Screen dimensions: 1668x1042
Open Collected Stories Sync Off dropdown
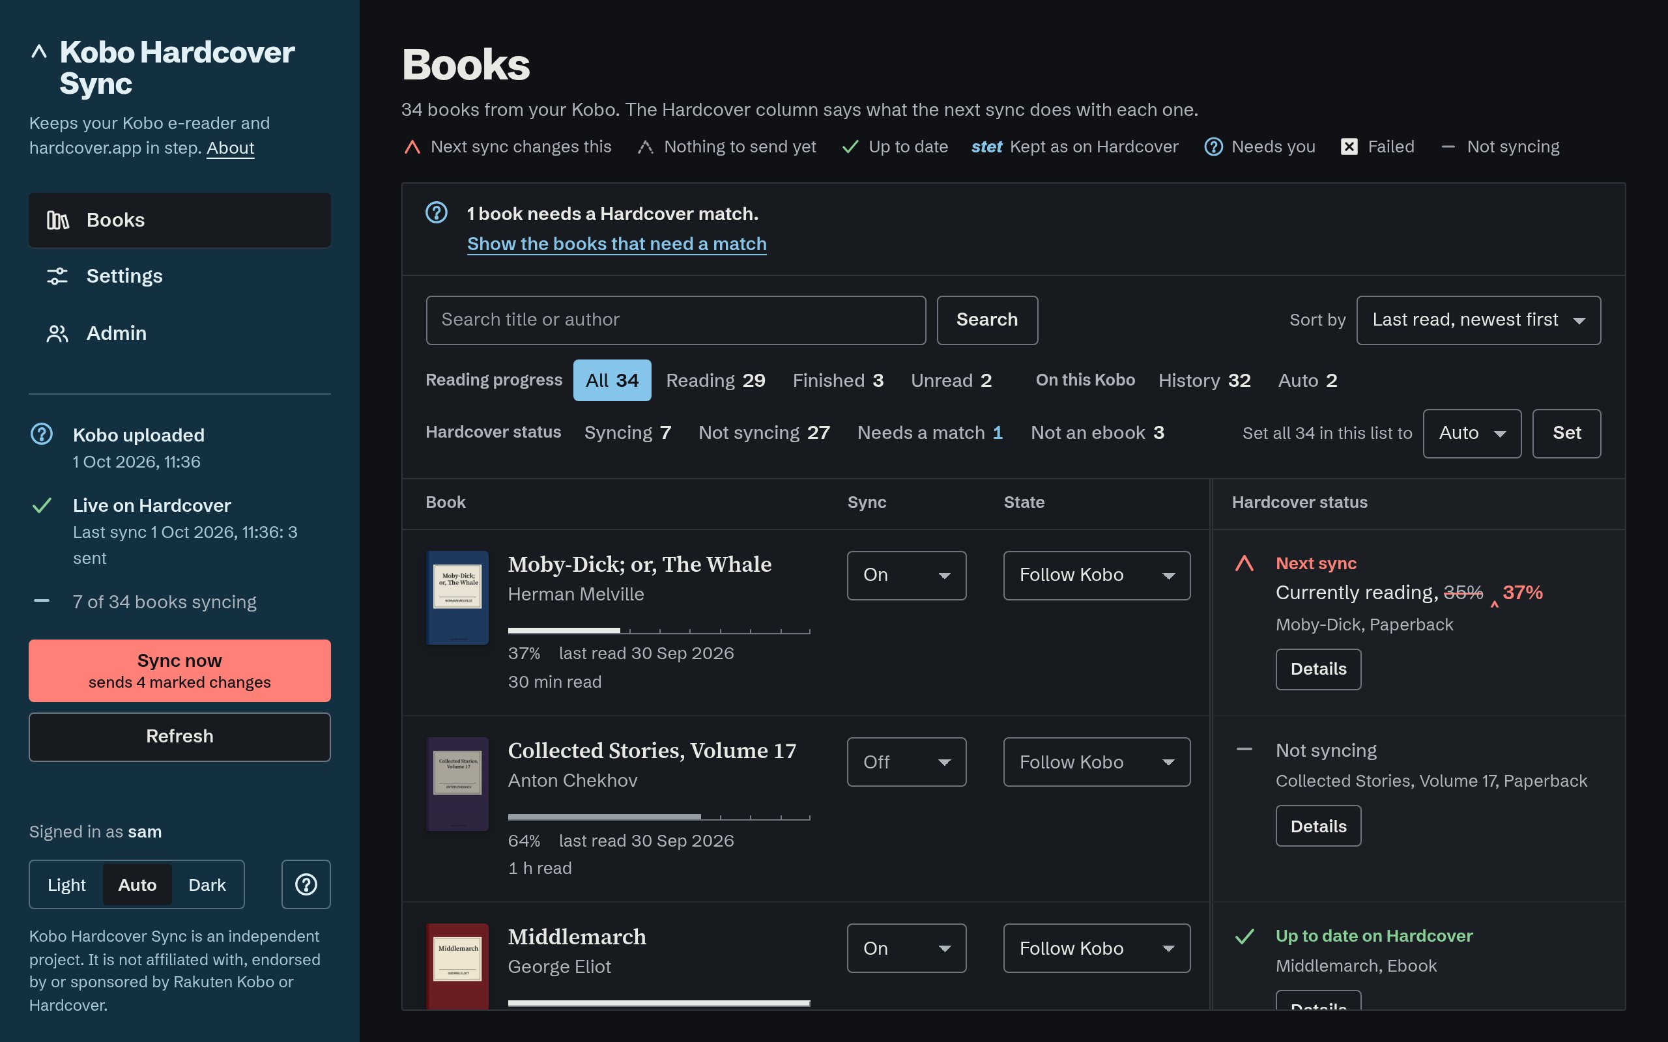[906, 762]
